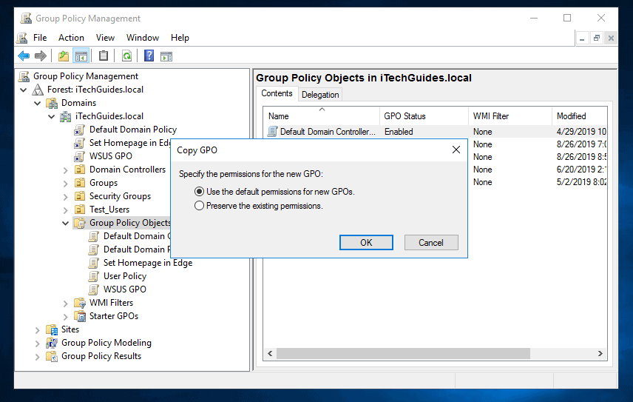633x402 pixels.
Task: Expand the Sites node in the tree
Action: coord(38,329)
